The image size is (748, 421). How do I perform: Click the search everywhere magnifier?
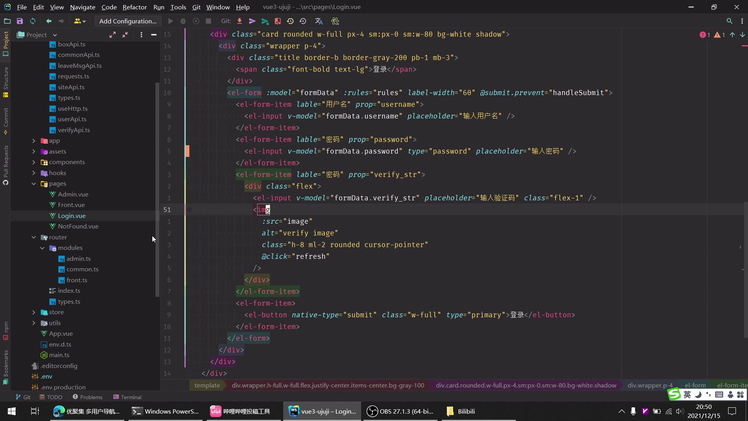coord(729,21)
